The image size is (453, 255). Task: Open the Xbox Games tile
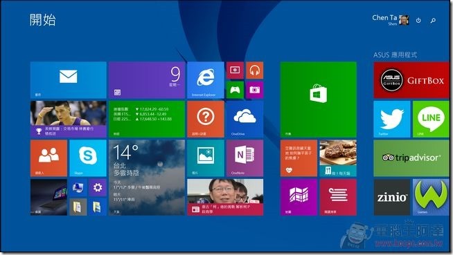(x=235, y=90)
